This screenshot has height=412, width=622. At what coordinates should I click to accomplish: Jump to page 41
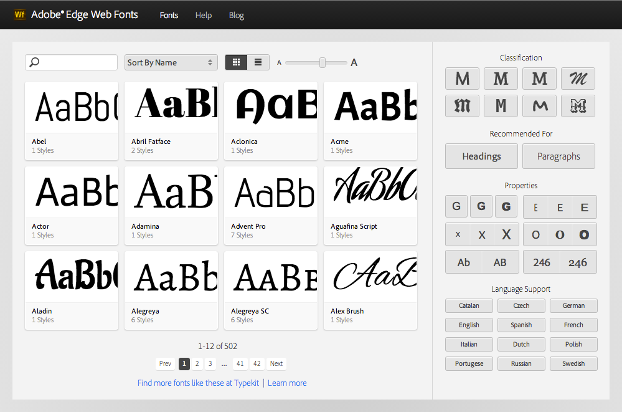tap(240, 363)
